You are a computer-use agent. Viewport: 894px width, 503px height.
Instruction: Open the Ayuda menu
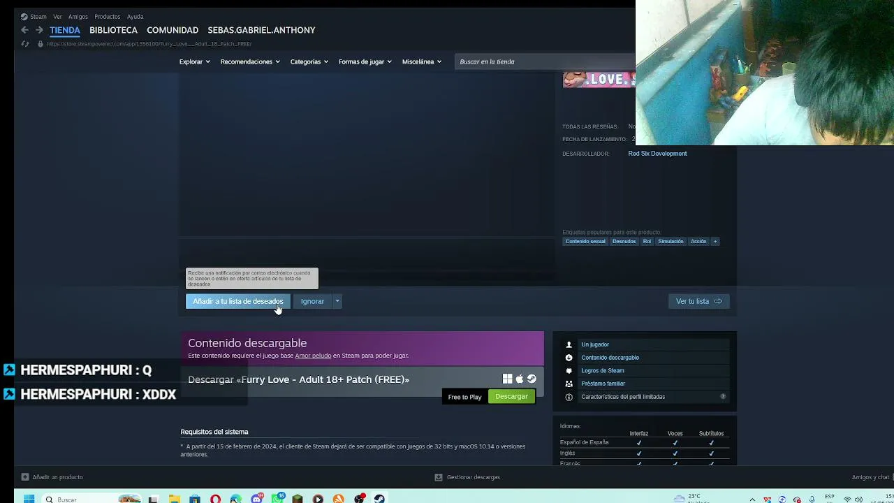point(135,16)
